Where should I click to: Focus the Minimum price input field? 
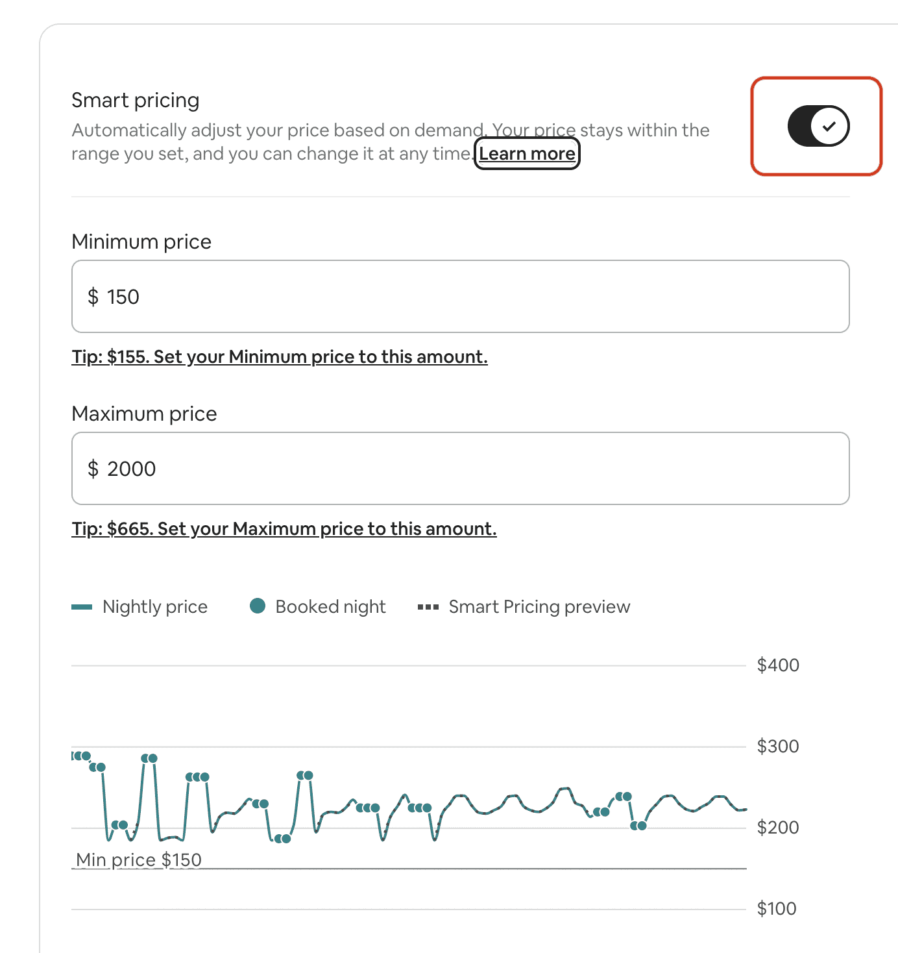pos(461,297)
